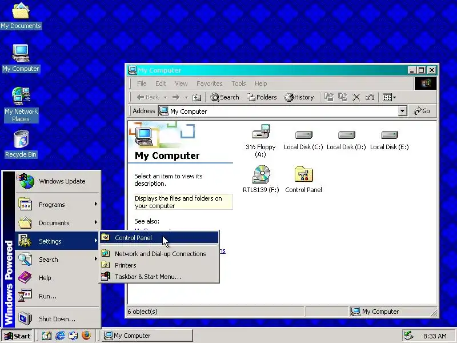
Task: Click the 8:33 AM clock
Action: (x=435, y=336)
